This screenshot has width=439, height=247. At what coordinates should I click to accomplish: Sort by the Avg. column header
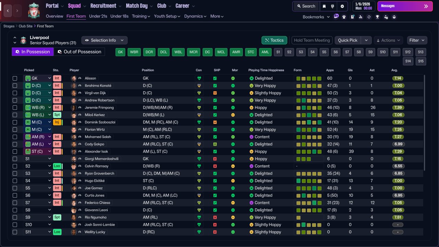394,70
